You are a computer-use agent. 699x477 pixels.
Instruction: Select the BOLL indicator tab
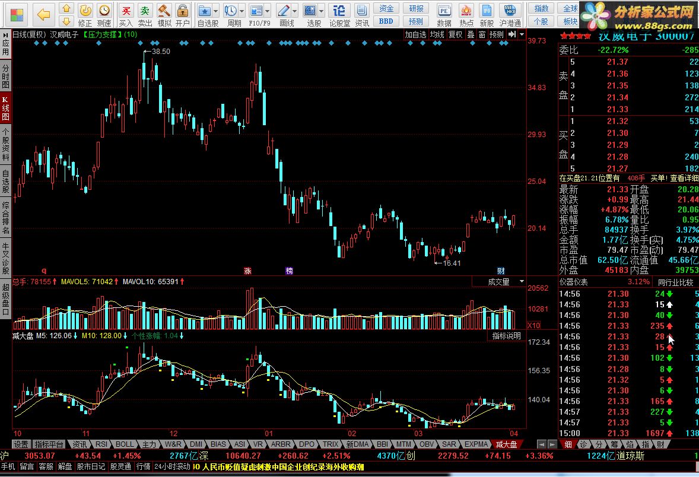click(125, 444)
